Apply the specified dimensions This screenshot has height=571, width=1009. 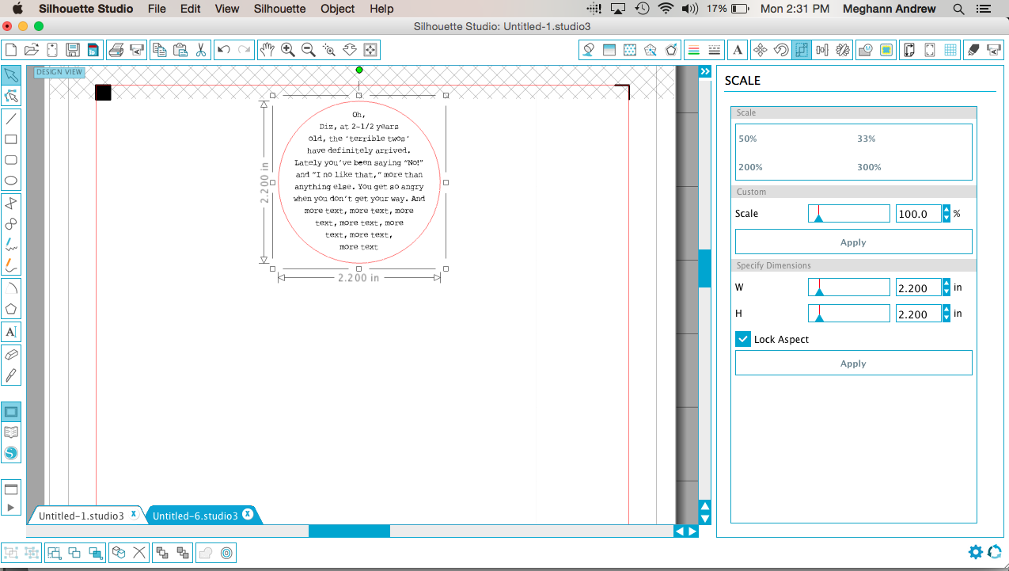[x=853, y=364]
